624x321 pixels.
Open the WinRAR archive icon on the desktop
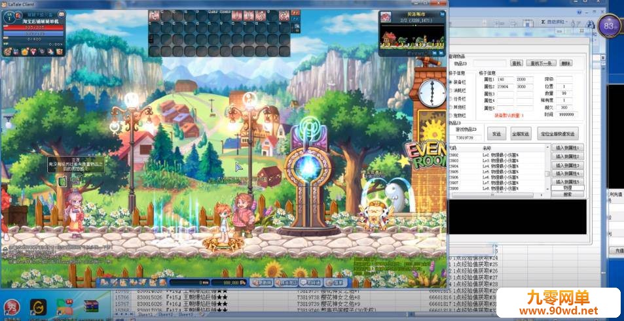91,307
